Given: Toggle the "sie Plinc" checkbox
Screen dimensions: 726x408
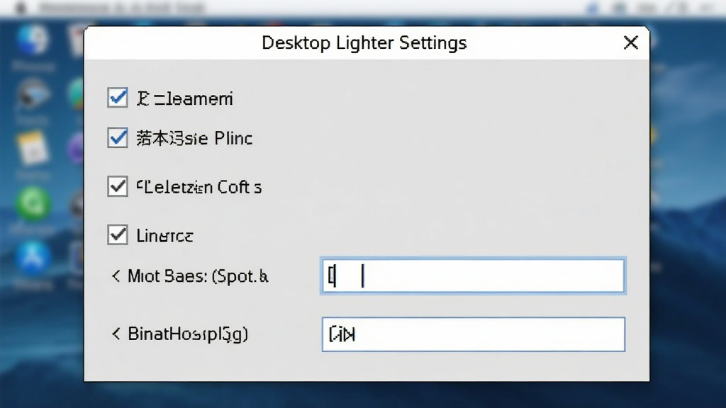Looking at the screenshot, I should click(x=118, y=138).
